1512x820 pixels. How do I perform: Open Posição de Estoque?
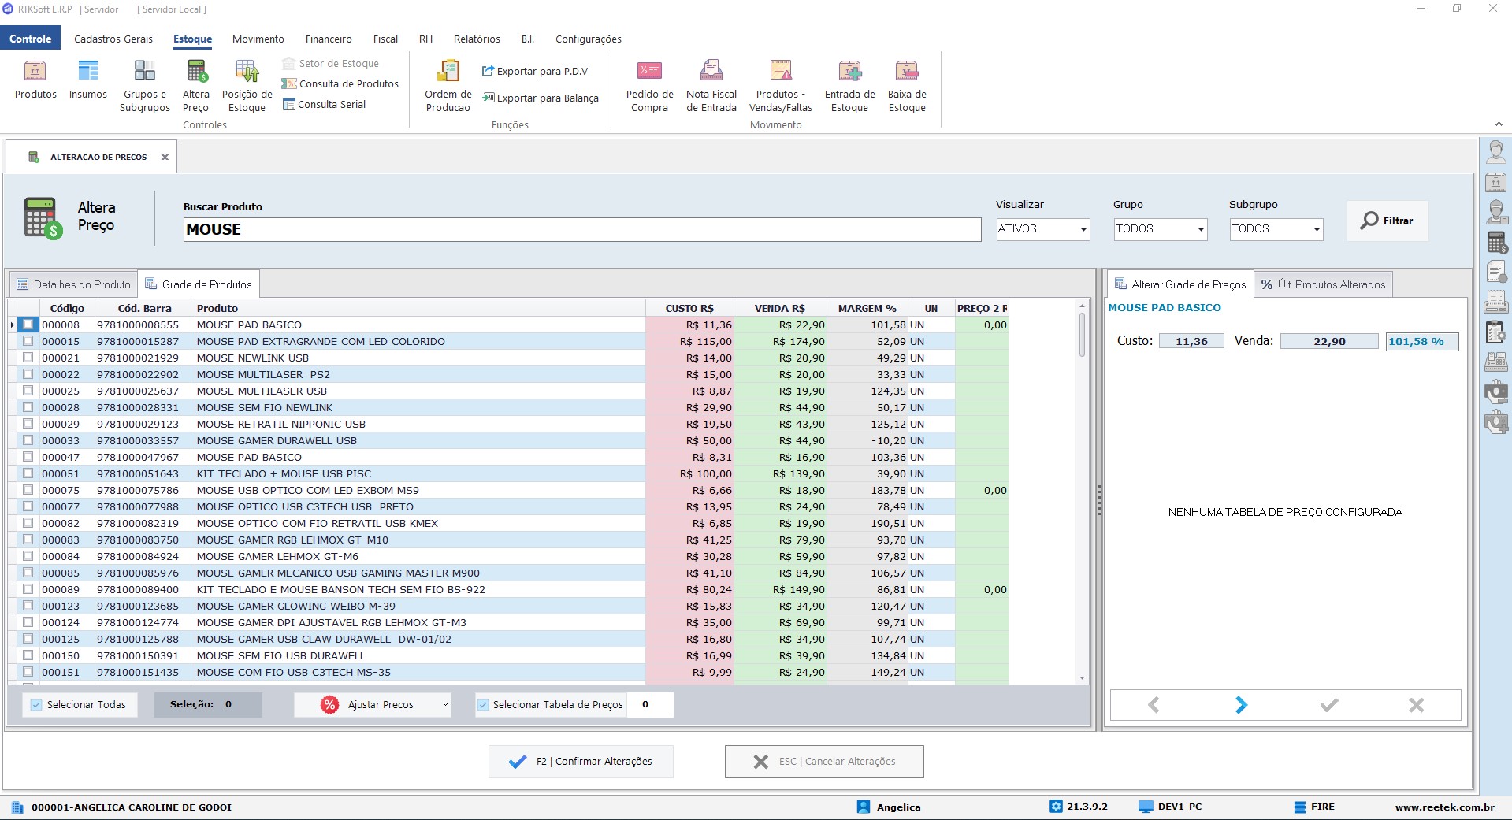[247, 86]
